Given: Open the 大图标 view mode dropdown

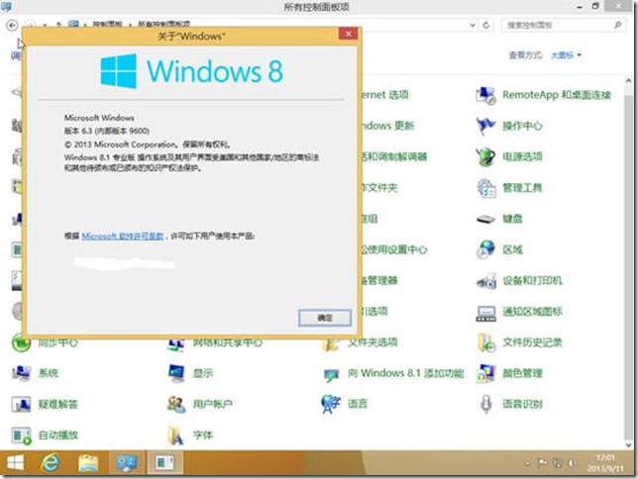Looking at the screenshot, I should tap(566, 55).
